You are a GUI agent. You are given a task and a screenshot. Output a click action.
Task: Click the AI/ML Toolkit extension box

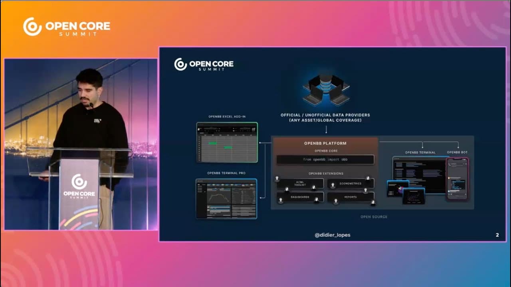click(300, 183)
